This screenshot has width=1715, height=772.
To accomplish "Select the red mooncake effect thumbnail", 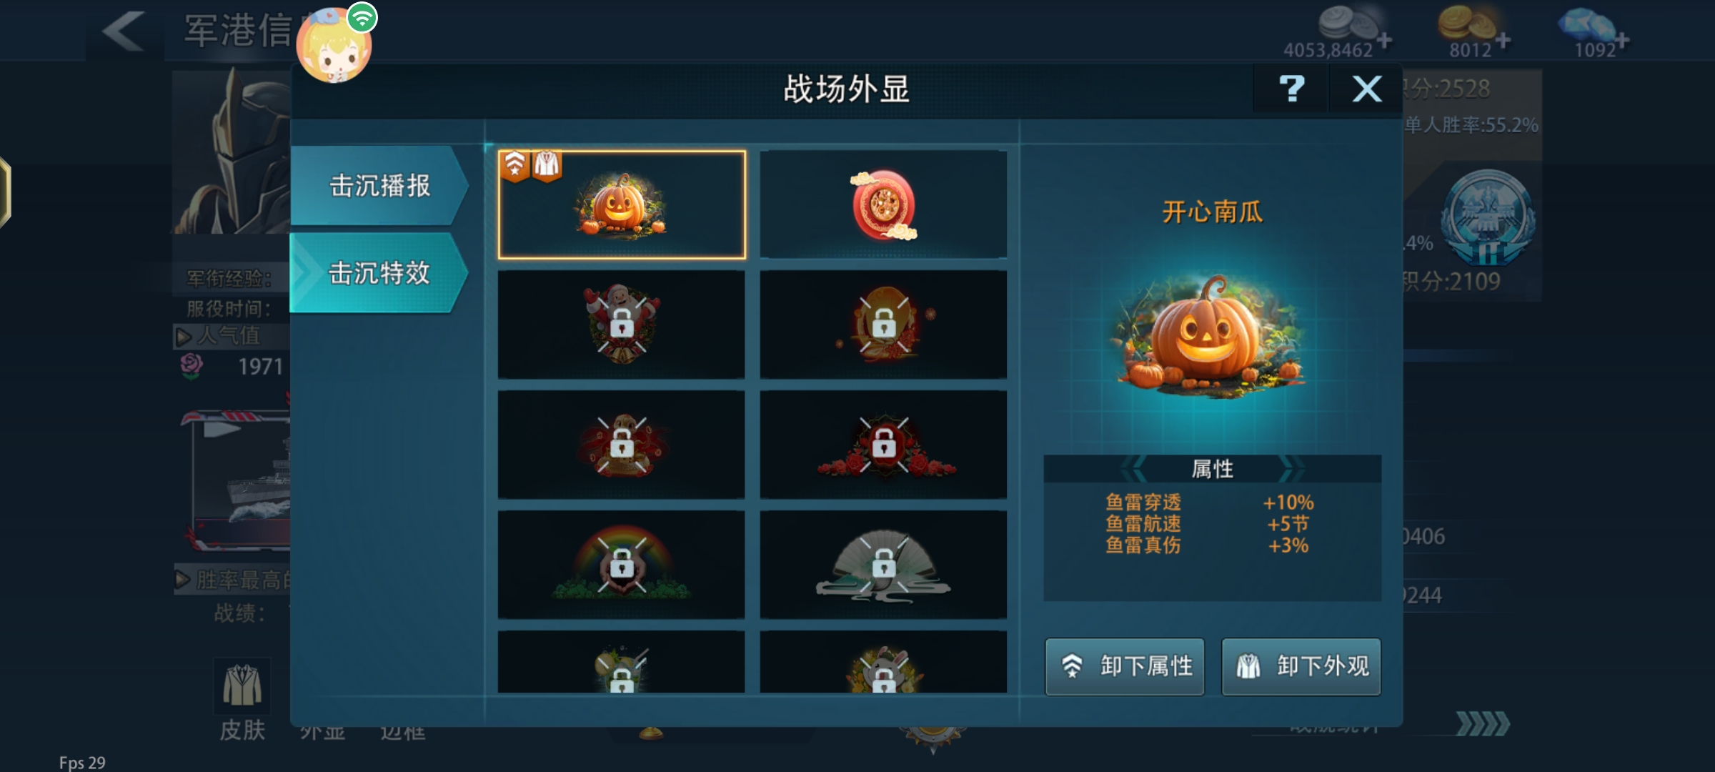I will coord(883,204).
